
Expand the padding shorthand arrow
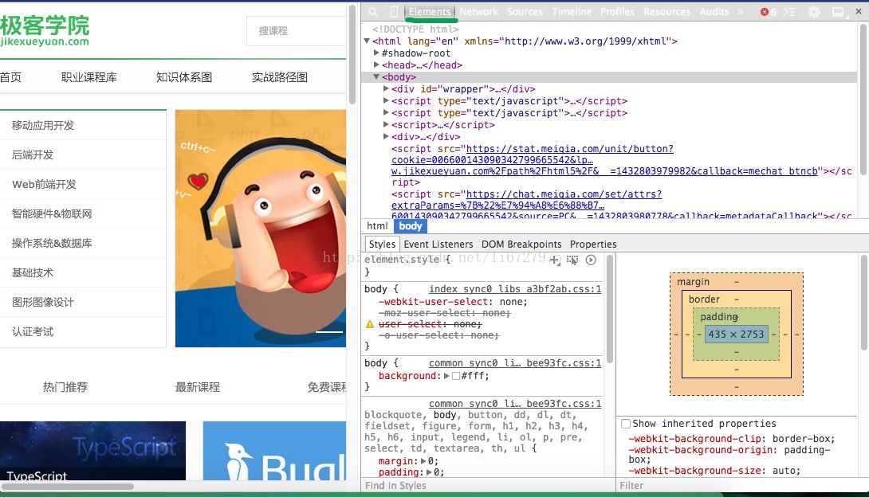coord(431,472)
